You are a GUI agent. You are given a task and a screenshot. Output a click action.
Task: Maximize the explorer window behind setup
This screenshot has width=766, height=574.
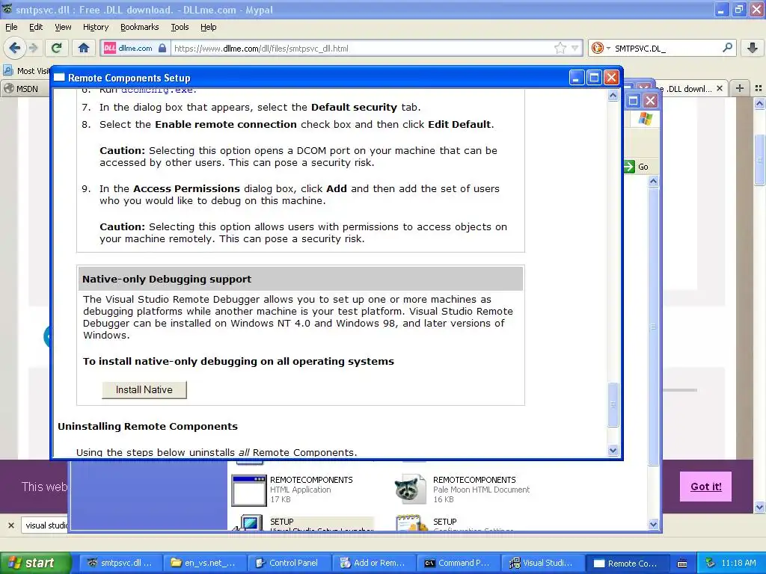click(x=633, y=101)
